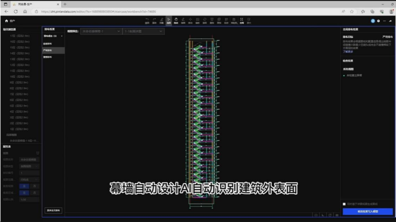Go back with browser back arrow
This screenshot has width=396, height=222.
pos(6,12)
